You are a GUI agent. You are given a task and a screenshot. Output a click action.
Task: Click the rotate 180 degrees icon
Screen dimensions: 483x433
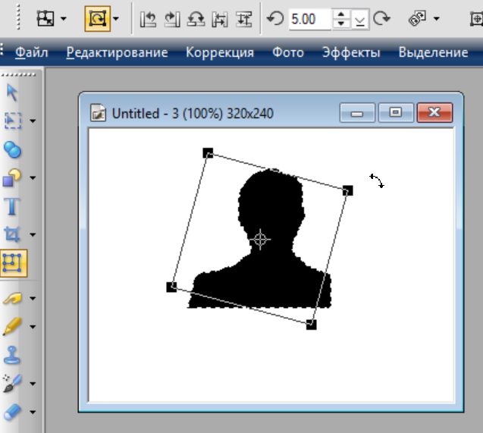click(196, 19)
